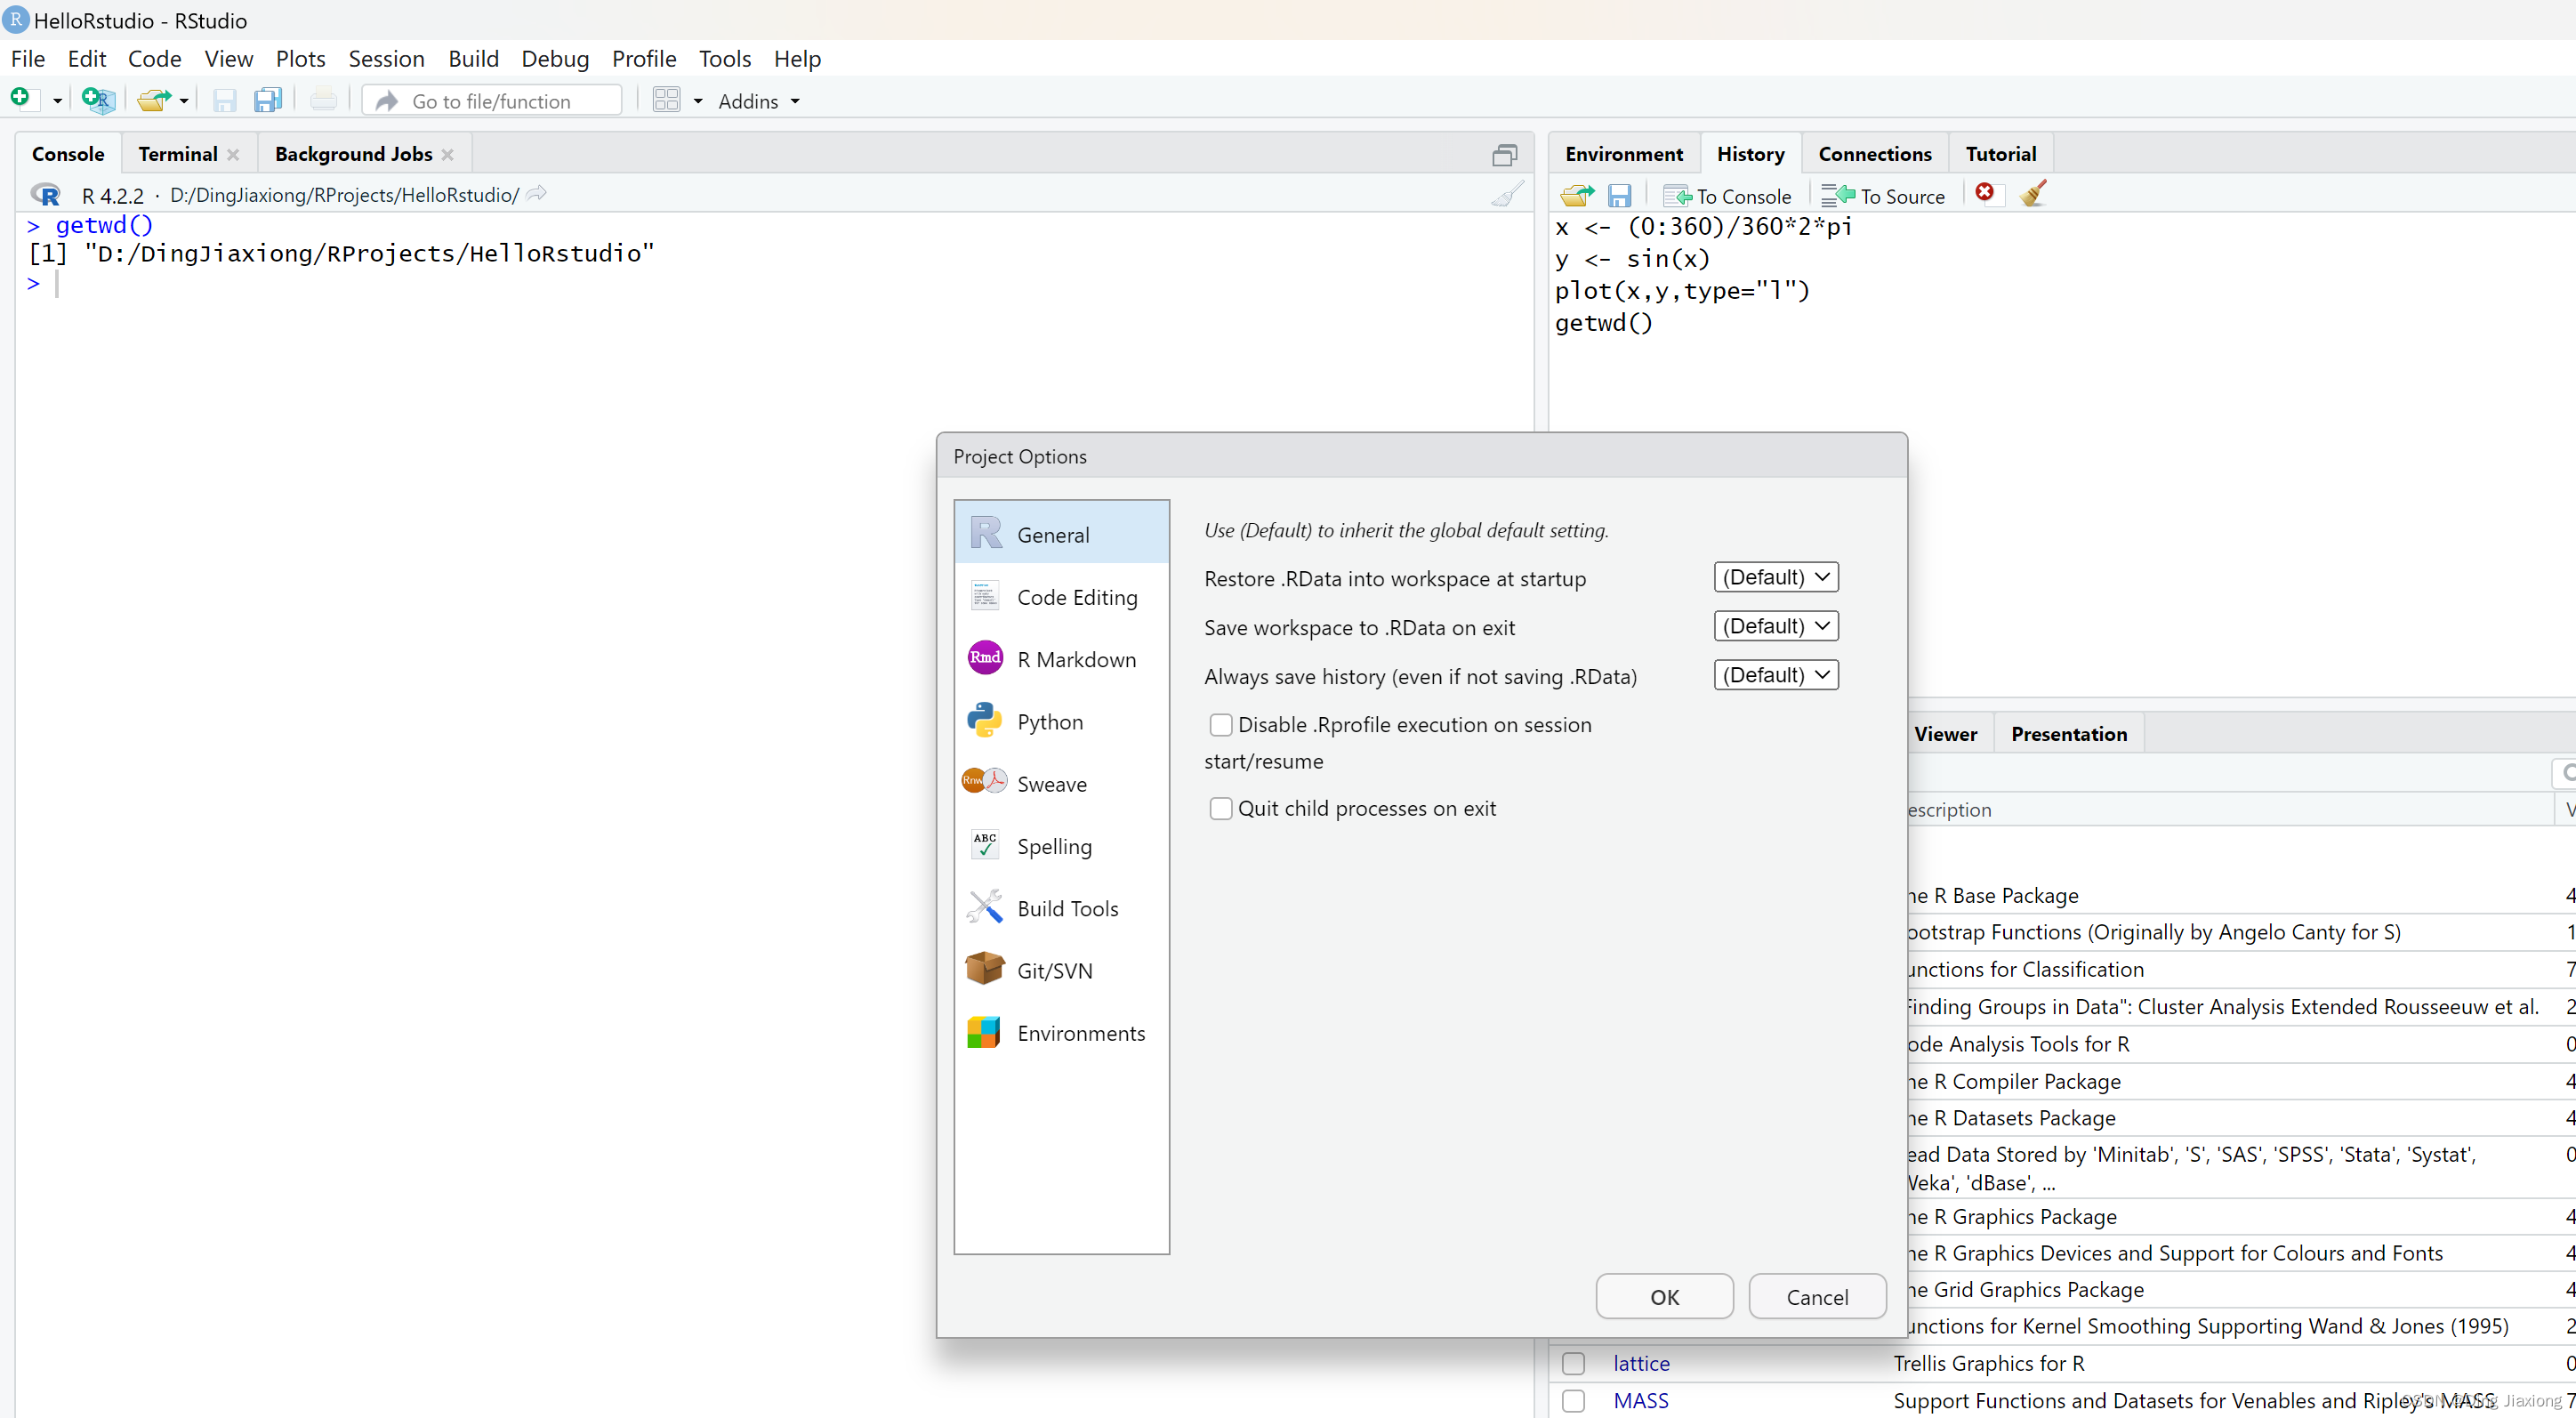Check Quit child processes on exit
Viewport: 2576px width, 1418px height.
1220,808
